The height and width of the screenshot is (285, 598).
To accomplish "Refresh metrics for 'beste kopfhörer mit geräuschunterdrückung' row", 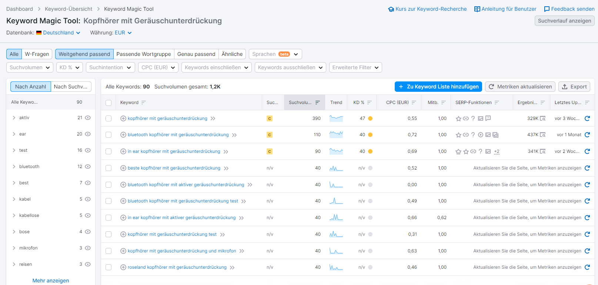I will point(587,168).
